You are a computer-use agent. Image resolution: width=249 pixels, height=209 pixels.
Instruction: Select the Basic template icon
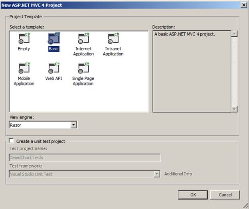point(54,38)
